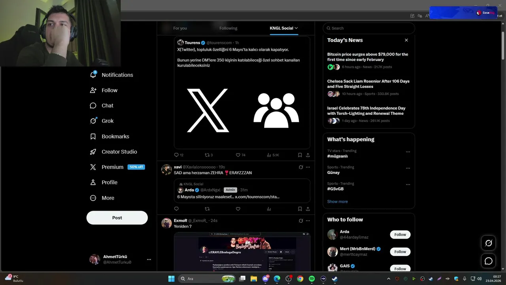This screenshot has width=506, height=285.
Task: Open Bitcoin price surges news story
Action: click(369, 61)
